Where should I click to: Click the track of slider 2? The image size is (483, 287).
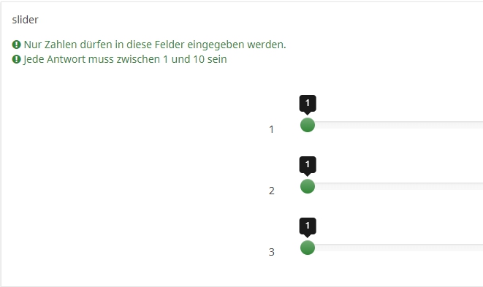[395, 186]
